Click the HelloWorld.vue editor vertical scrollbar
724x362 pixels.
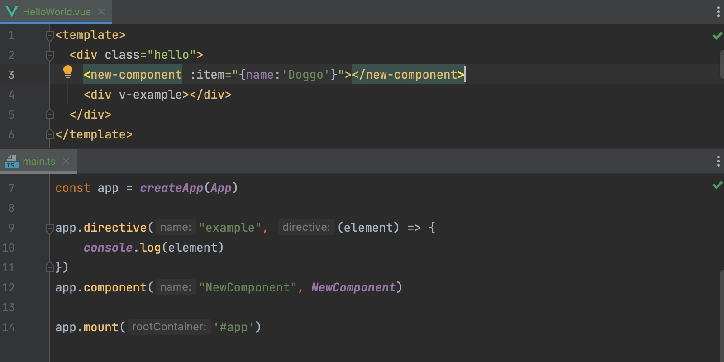[x=722, y=64]
